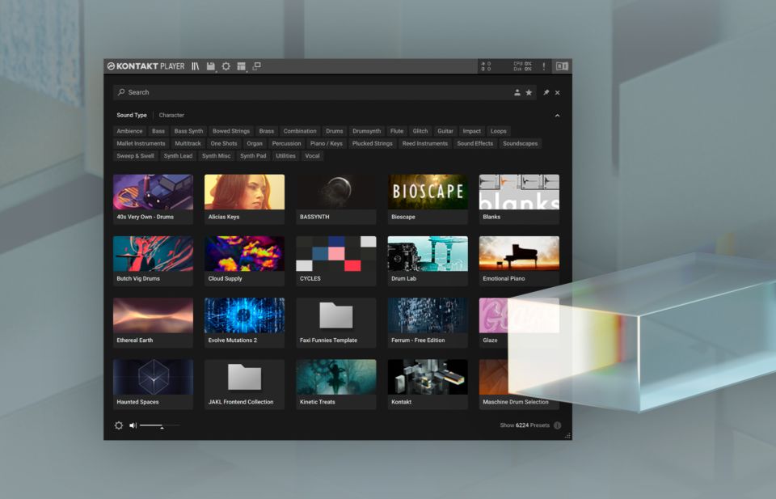Open 40s Very Own - Drums library
The image size is (776, 499).
(153, 199)
